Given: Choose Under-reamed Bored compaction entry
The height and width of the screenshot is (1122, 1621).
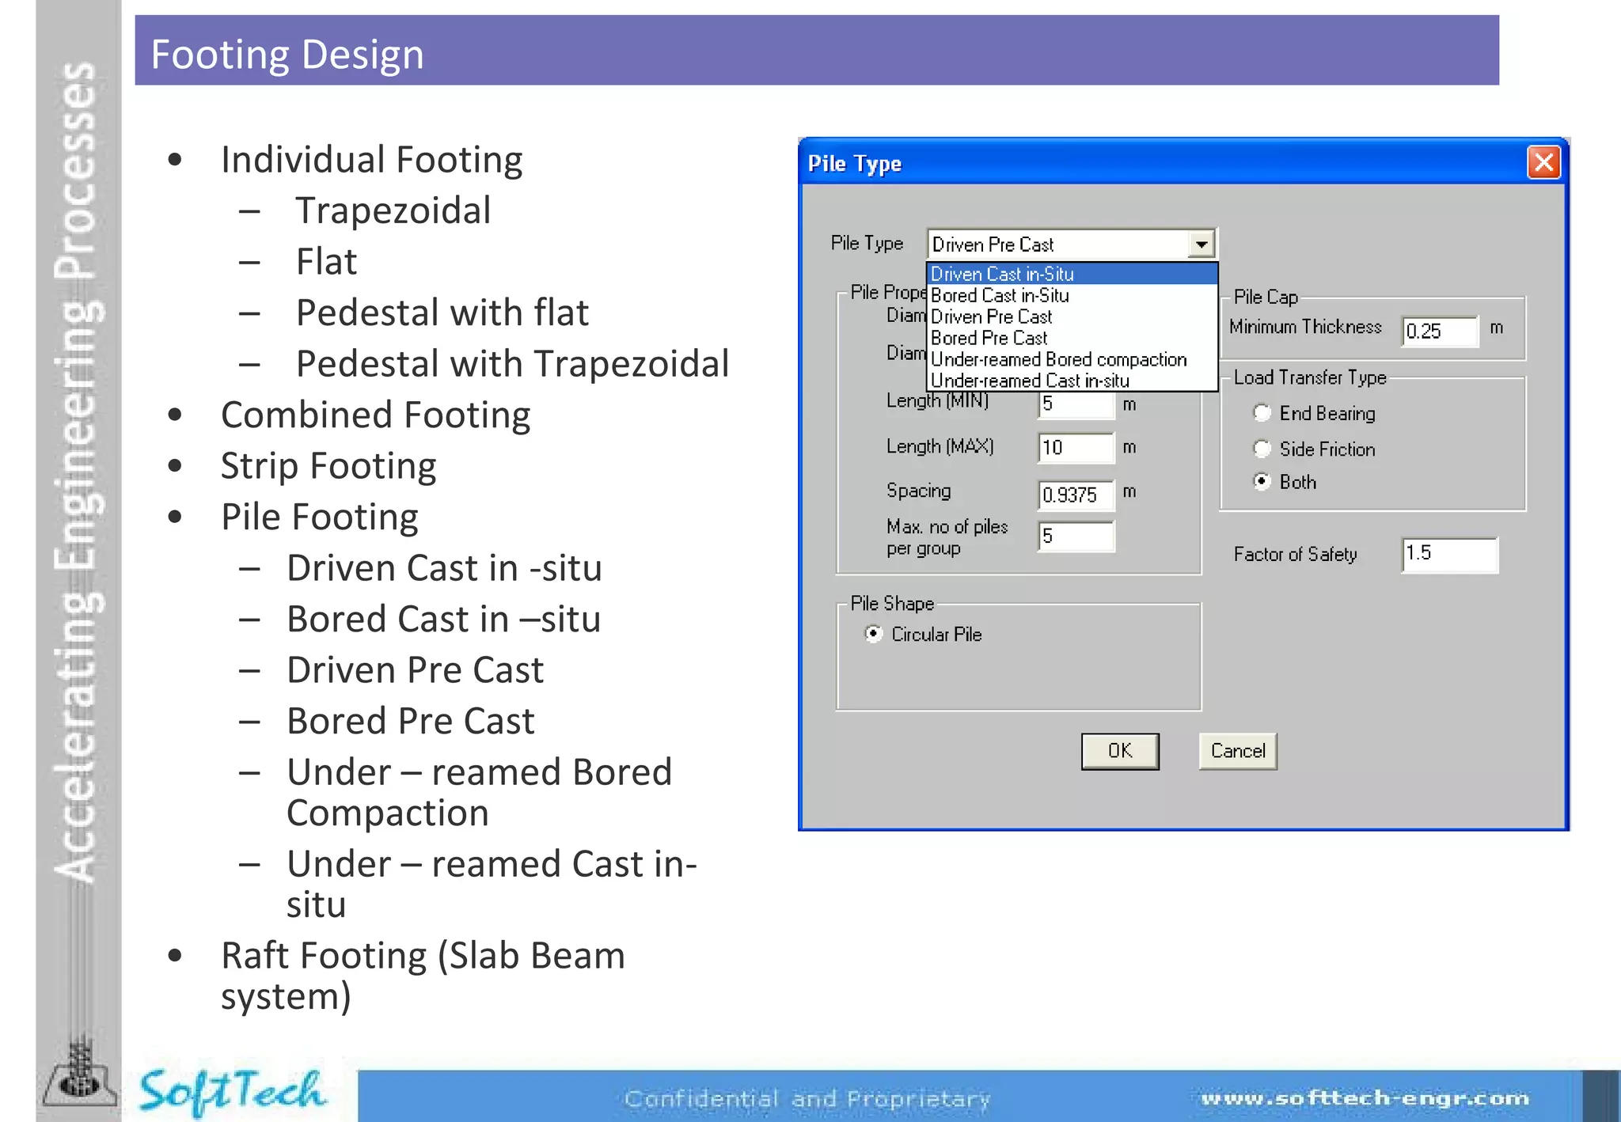Looking at the screenshot, I should pyautogui.click(x=1059, y=359).
